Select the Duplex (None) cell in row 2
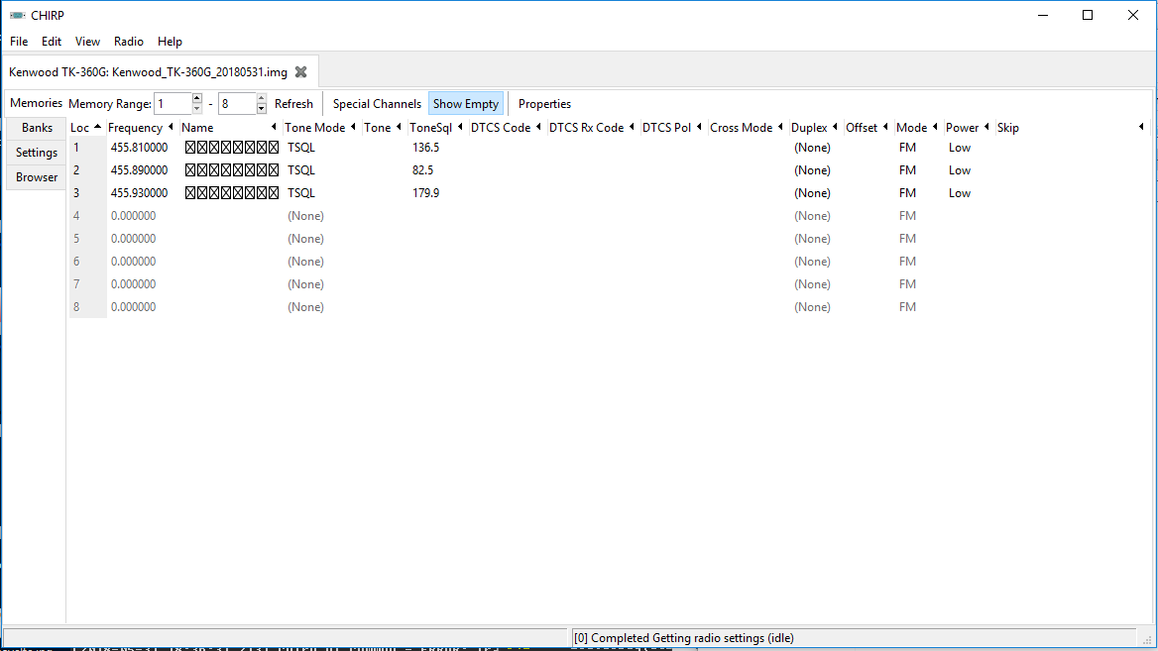The width and height of the screenshot is (1158, 651). pos(812,170)
